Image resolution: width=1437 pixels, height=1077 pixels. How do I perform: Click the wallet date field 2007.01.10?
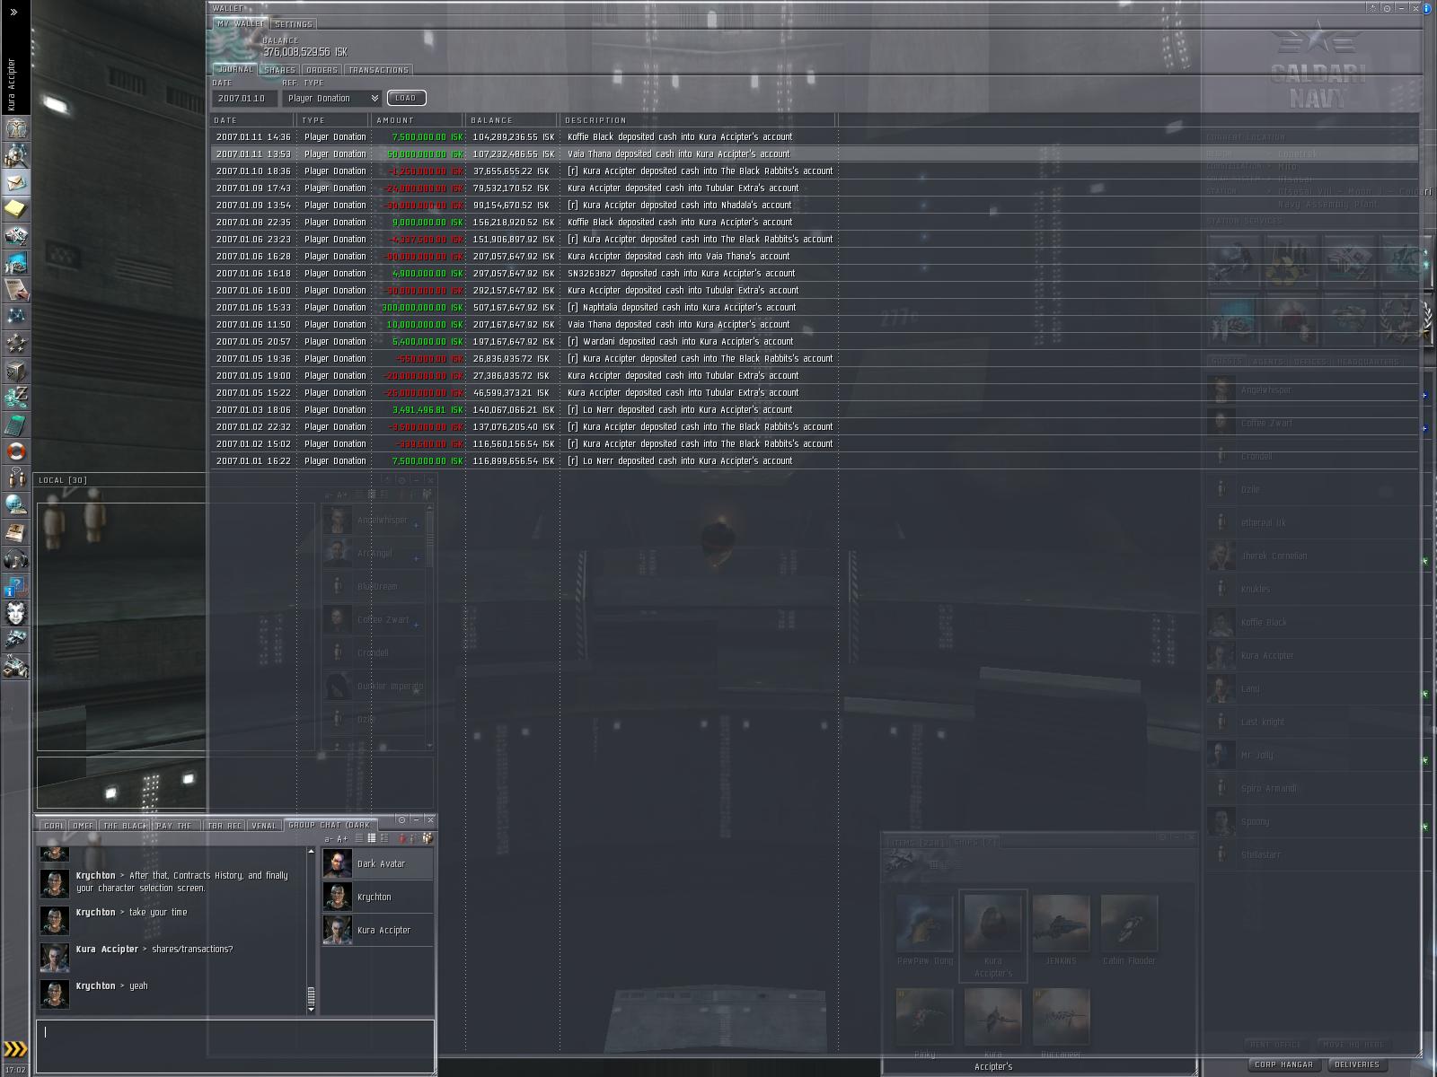pyautogui.click(x=245, y=98)
